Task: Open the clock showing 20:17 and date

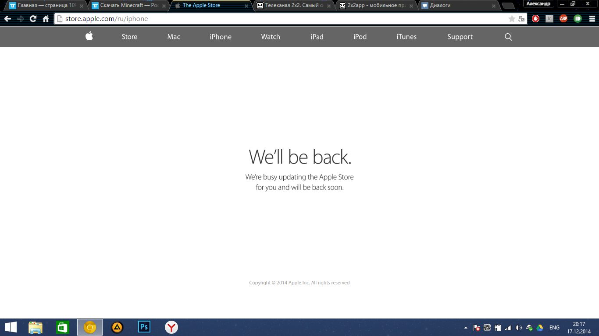Action: point(579,328)
